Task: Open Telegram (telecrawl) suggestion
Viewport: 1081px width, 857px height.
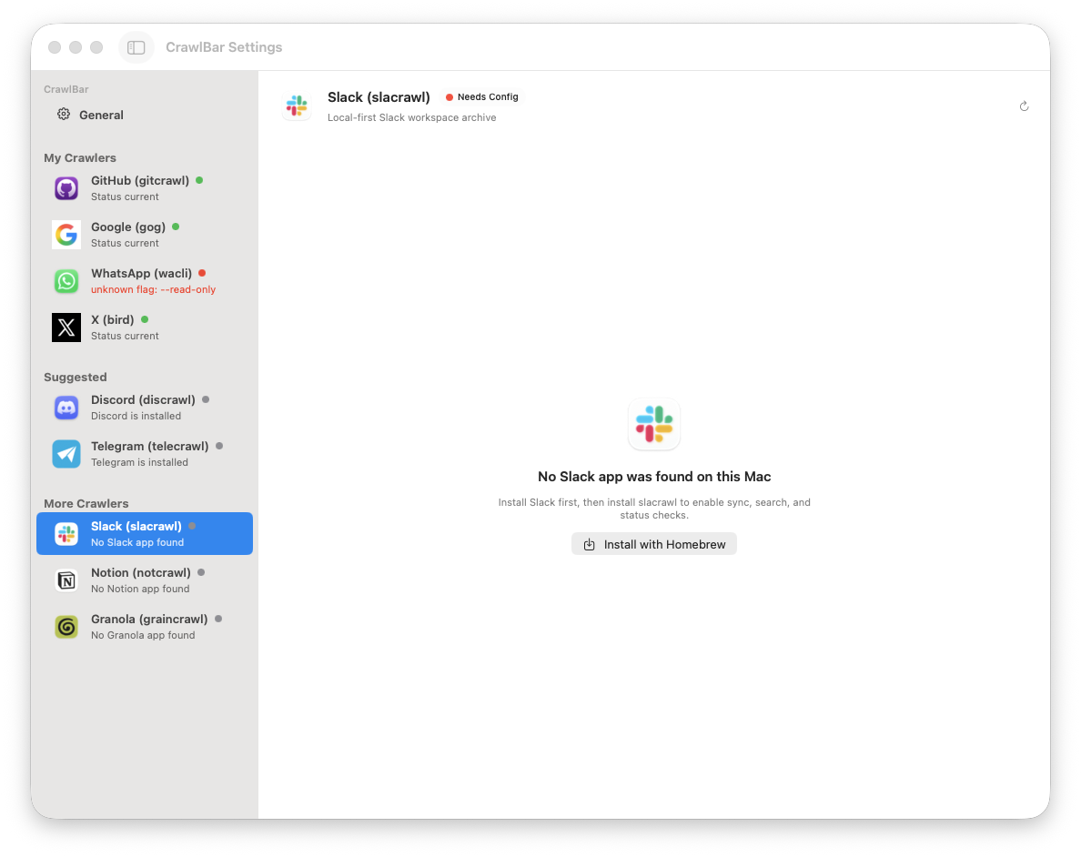Action: (x=145, y=454)
